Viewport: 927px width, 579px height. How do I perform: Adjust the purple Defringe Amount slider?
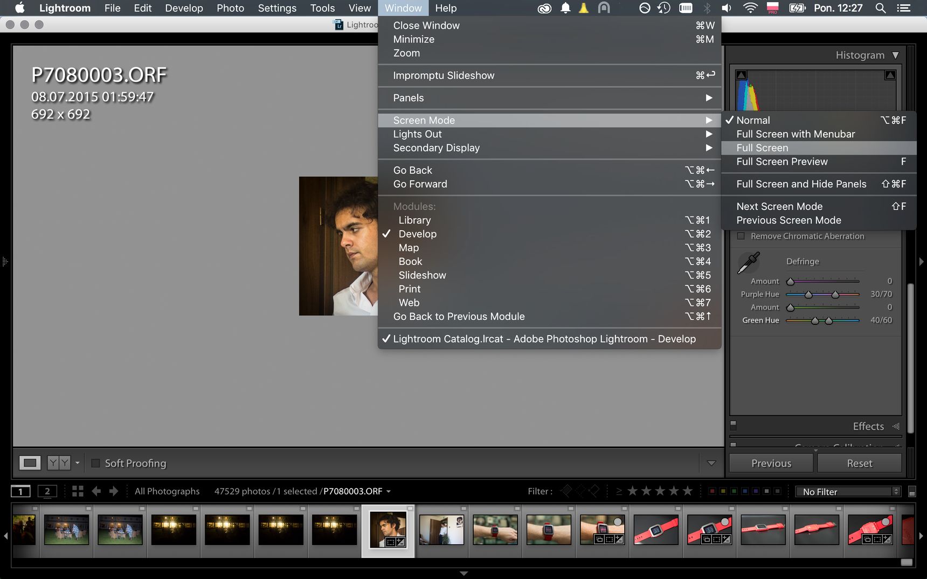coord(823,281)
